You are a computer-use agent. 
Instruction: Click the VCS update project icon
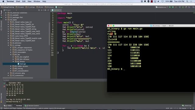point(180,7)
